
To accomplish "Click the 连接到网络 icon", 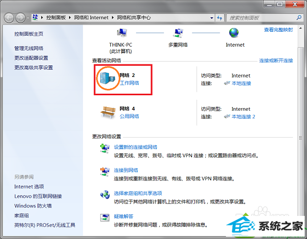I will click(x=105, y=172).
